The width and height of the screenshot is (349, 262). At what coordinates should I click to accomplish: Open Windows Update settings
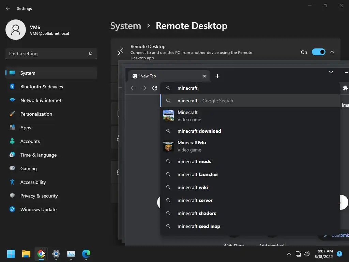51,209
